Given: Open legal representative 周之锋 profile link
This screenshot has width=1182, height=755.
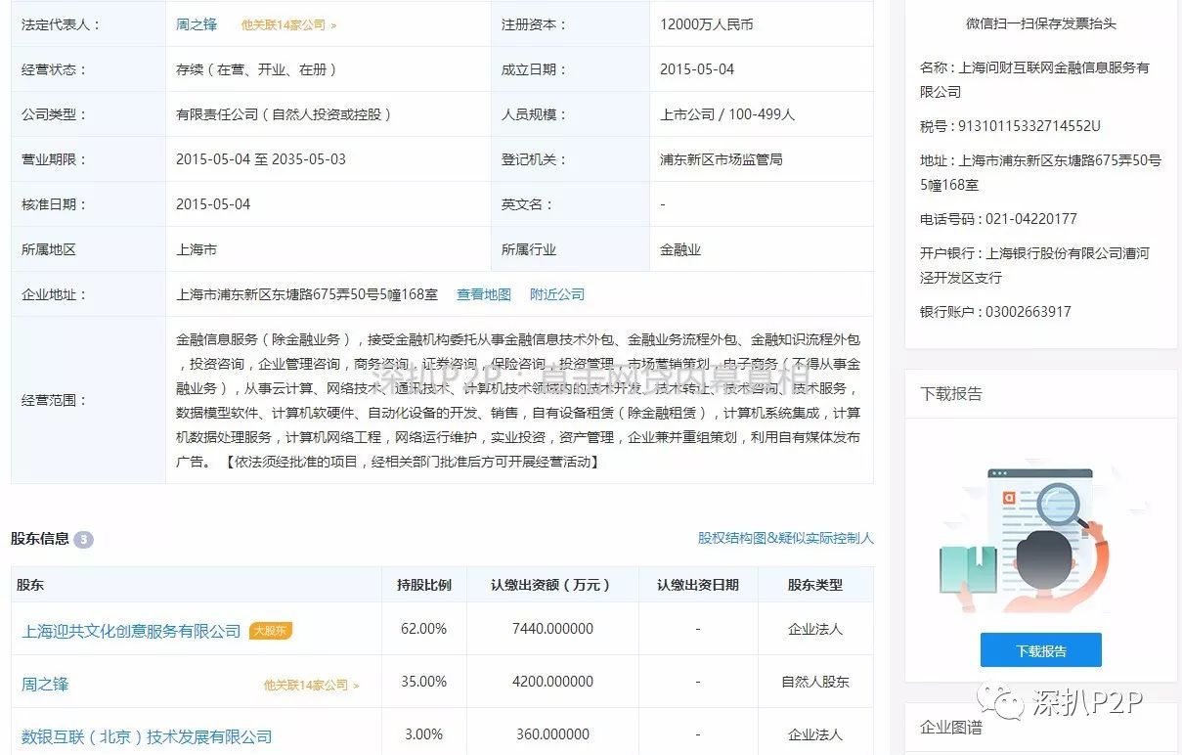Looking at the screenshot, I should [x=197, y=24].
